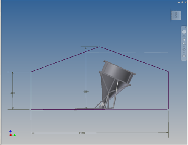Activate the Zoom magnifier tool
Screen dimensions: 188x145
(184, 44)
